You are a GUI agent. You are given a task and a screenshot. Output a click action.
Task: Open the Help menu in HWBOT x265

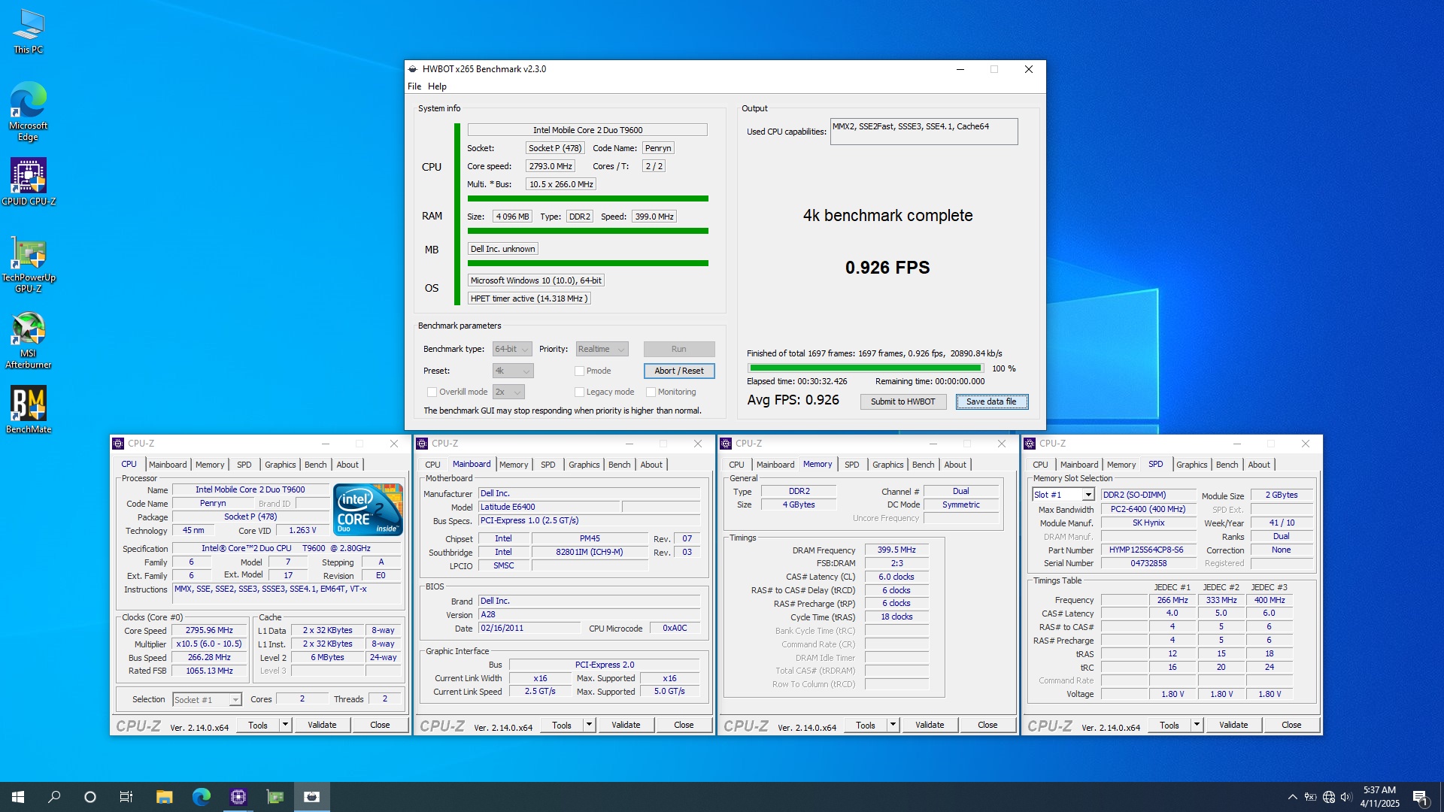click(x=437, y=86)
